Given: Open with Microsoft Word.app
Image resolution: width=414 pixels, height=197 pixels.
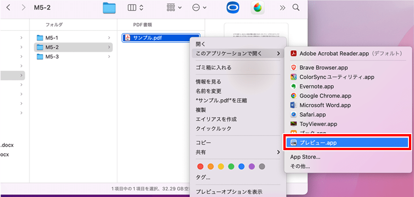Looking at the screenshot, I should [348, 105].
